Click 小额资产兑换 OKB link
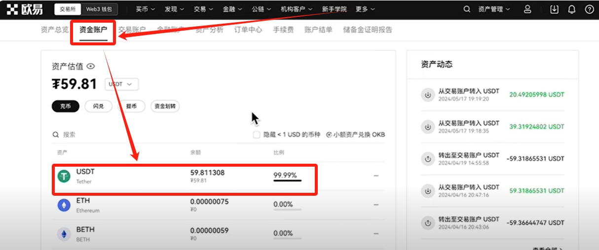599x250 pixels. 355,135
